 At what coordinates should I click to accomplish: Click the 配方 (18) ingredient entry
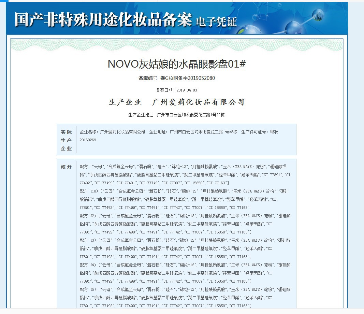(x=184, y=199)
